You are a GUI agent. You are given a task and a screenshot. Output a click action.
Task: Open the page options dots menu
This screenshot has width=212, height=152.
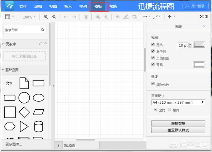click(x=59, y=145)
